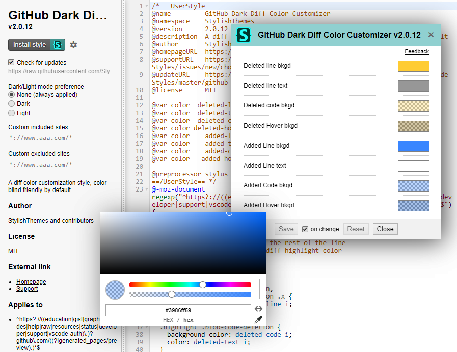Viewport: 457px width, 352px height.
Task: Click the Save button in dialog
Action: coord(286,229)
